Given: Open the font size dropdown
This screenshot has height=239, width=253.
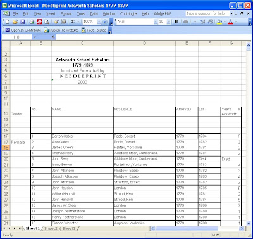Looking at the screenshot, I should pyautogui.click(x=168, y=22).
